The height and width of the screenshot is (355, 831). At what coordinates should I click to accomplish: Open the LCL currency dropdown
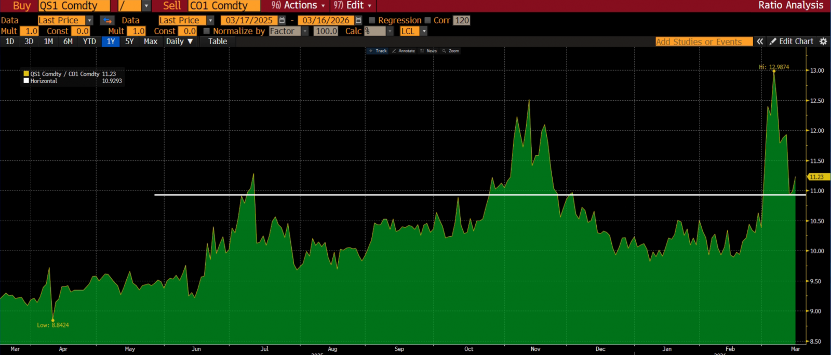[x=424, y=31]
